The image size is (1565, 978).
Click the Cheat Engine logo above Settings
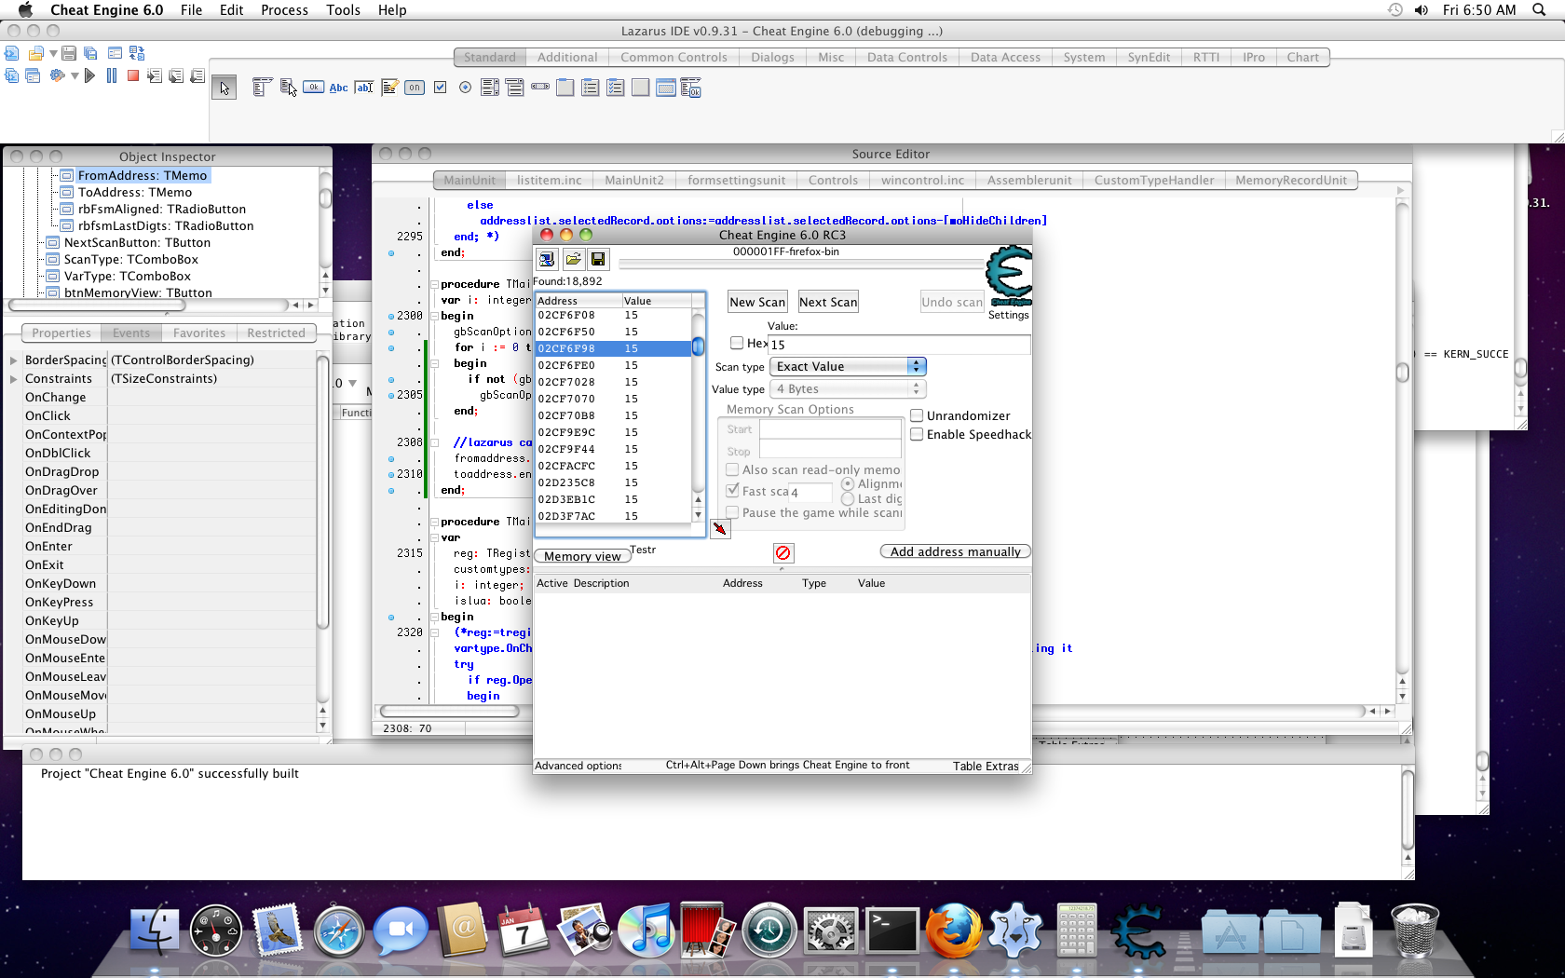click(1009, 276)
